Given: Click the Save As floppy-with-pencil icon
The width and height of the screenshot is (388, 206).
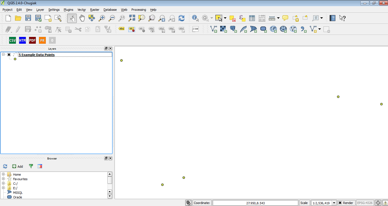Looking at the screenshot, I should click(x=38, y=18).
